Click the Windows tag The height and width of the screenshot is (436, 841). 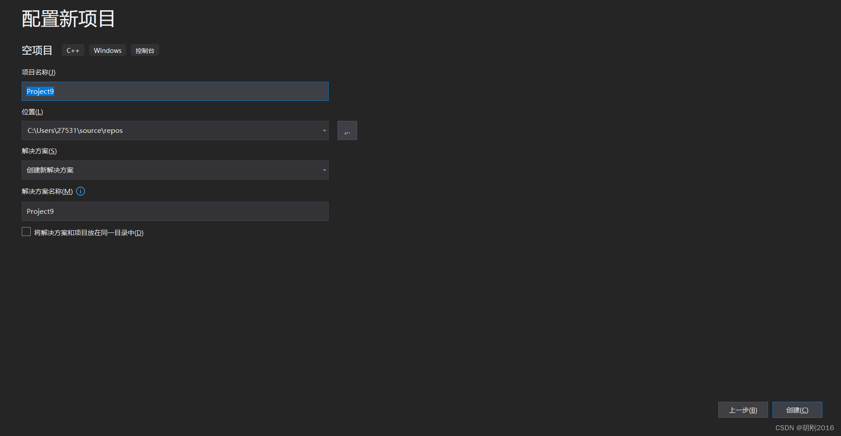pos(108,51)
